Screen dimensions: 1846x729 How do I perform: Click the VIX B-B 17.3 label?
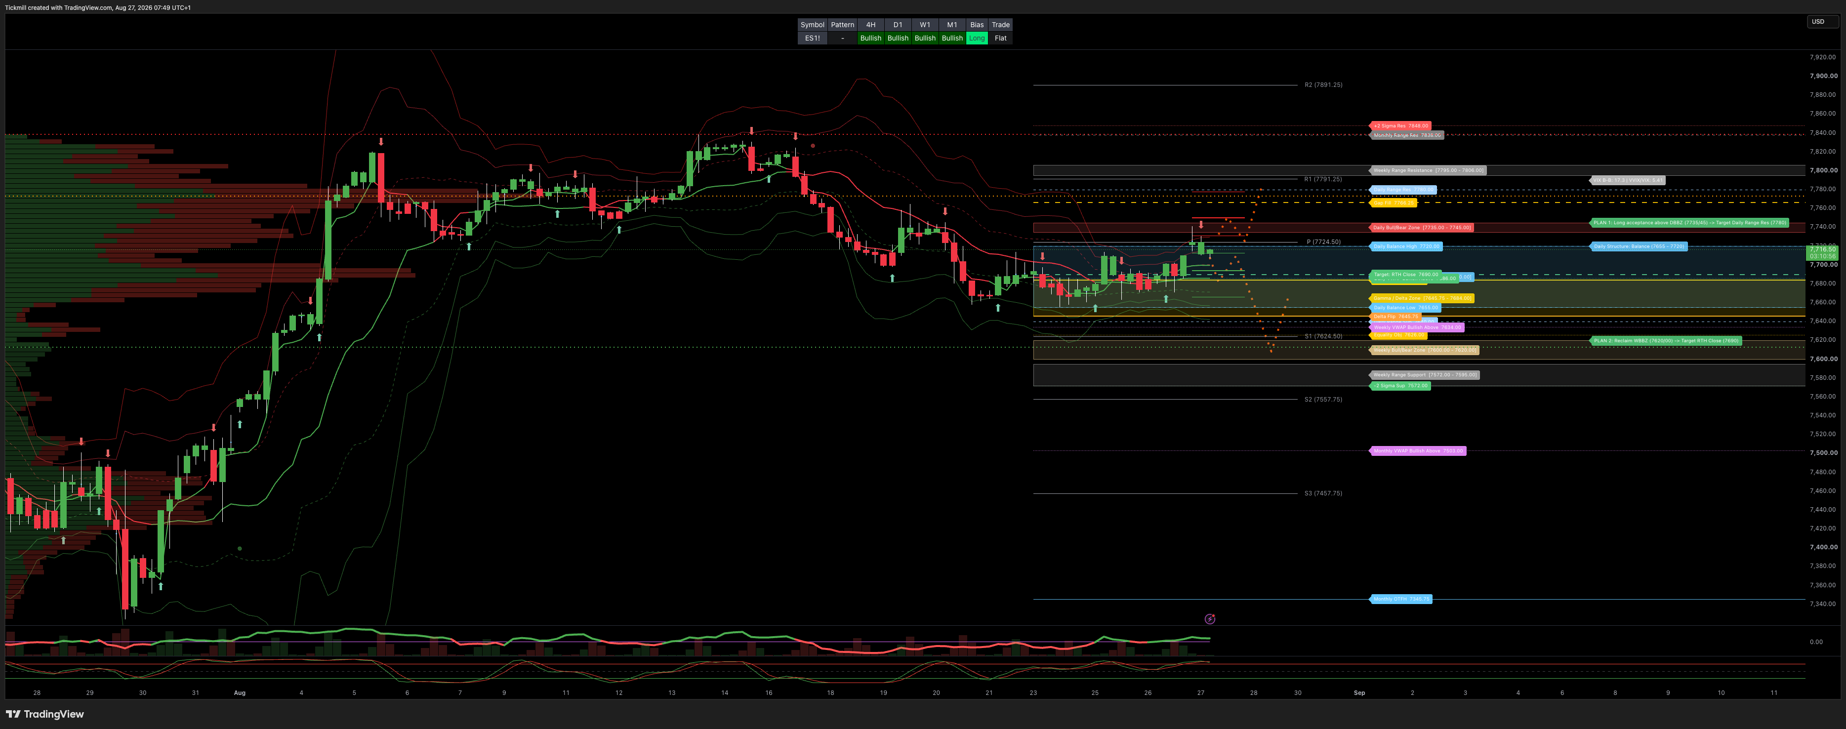[1628, 181]
